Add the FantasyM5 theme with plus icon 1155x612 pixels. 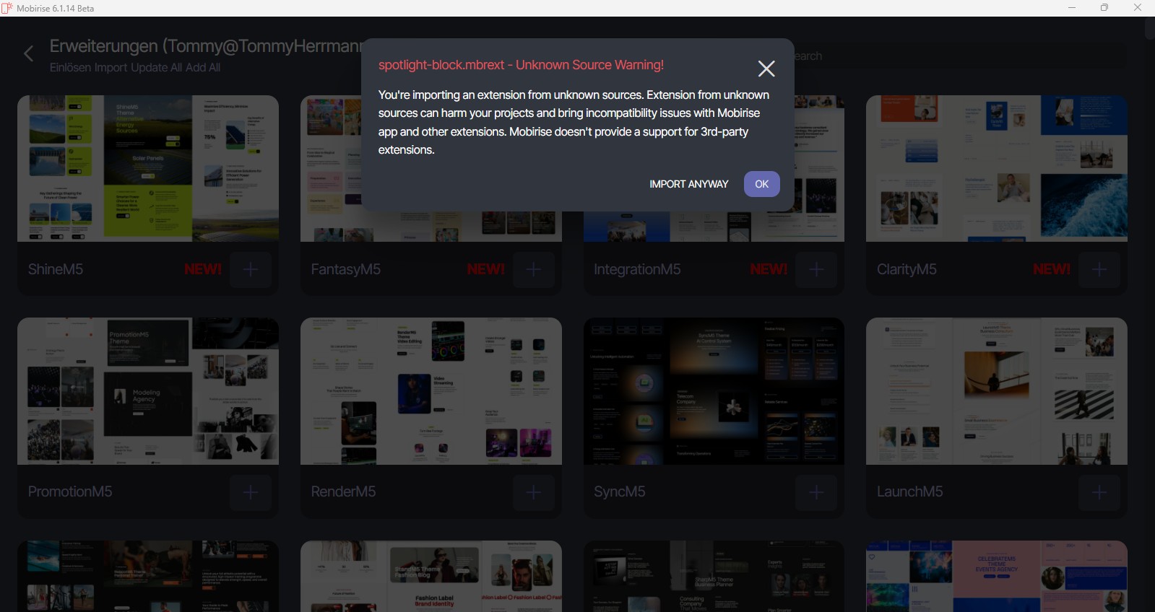(x=534, y=269)
